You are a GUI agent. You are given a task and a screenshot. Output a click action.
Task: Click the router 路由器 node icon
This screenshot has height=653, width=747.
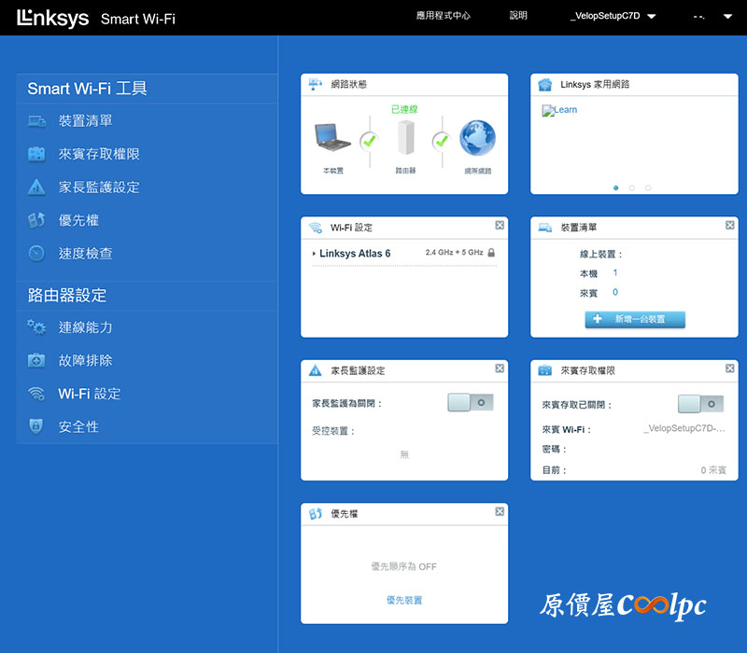pos(406,137)
